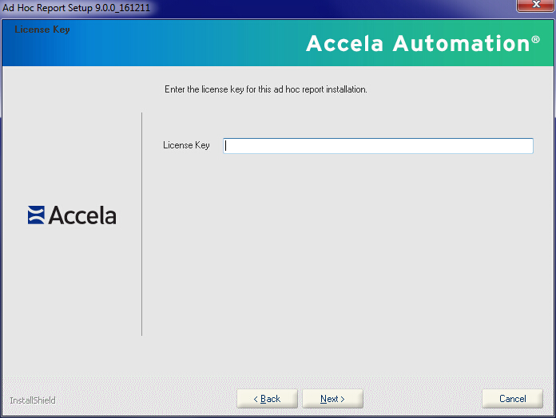The width and height of the screenshot is (556, 418).
Task: Click the 'License Key' field label
Action: 186,146
